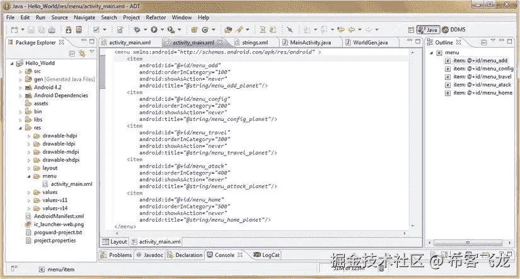Click the External Tools run icon
Viewport: 520px width, 279px height.
pyautogui.click(x=171, y=30)
